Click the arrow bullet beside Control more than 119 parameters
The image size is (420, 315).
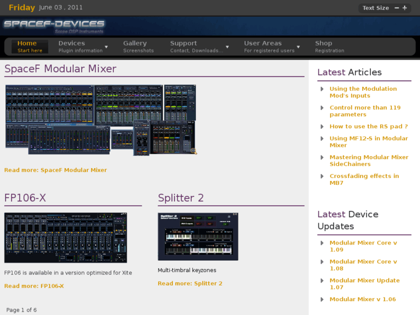322,108
